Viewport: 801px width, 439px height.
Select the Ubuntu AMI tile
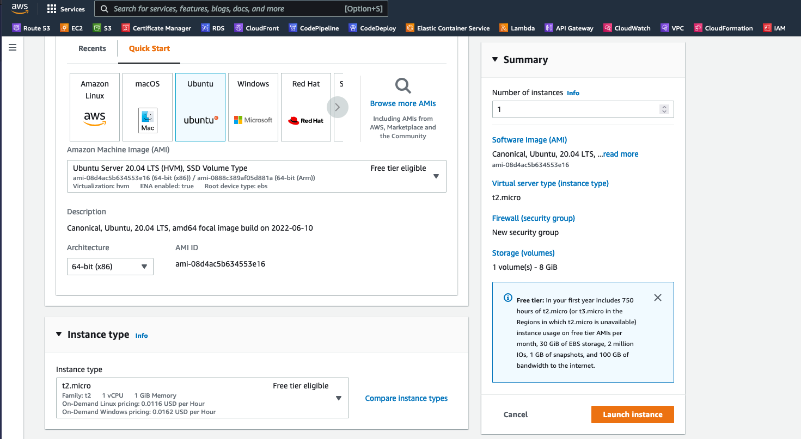pyautogui.click(x=200, y=107)
